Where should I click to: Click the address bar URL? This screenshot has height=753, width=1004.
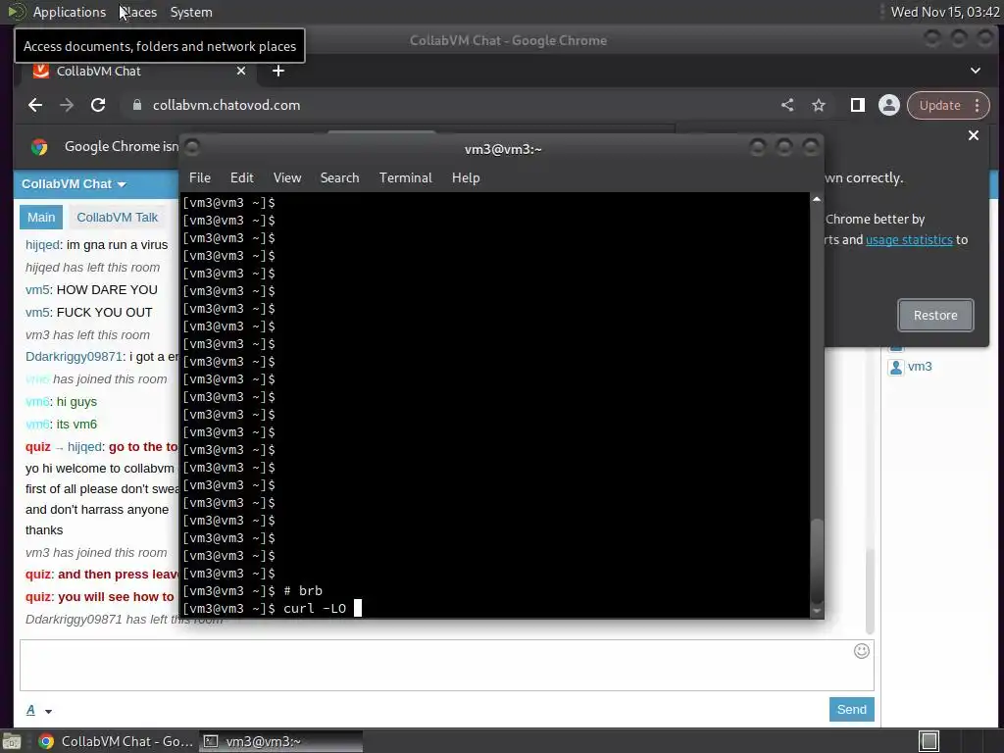point(226,105)
